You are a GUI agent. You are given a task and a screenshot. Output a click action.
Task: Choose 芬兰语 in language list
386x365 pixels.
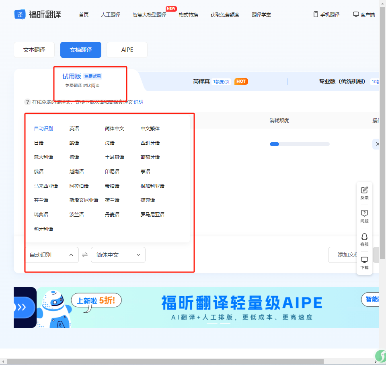click(x=41, y=200)
